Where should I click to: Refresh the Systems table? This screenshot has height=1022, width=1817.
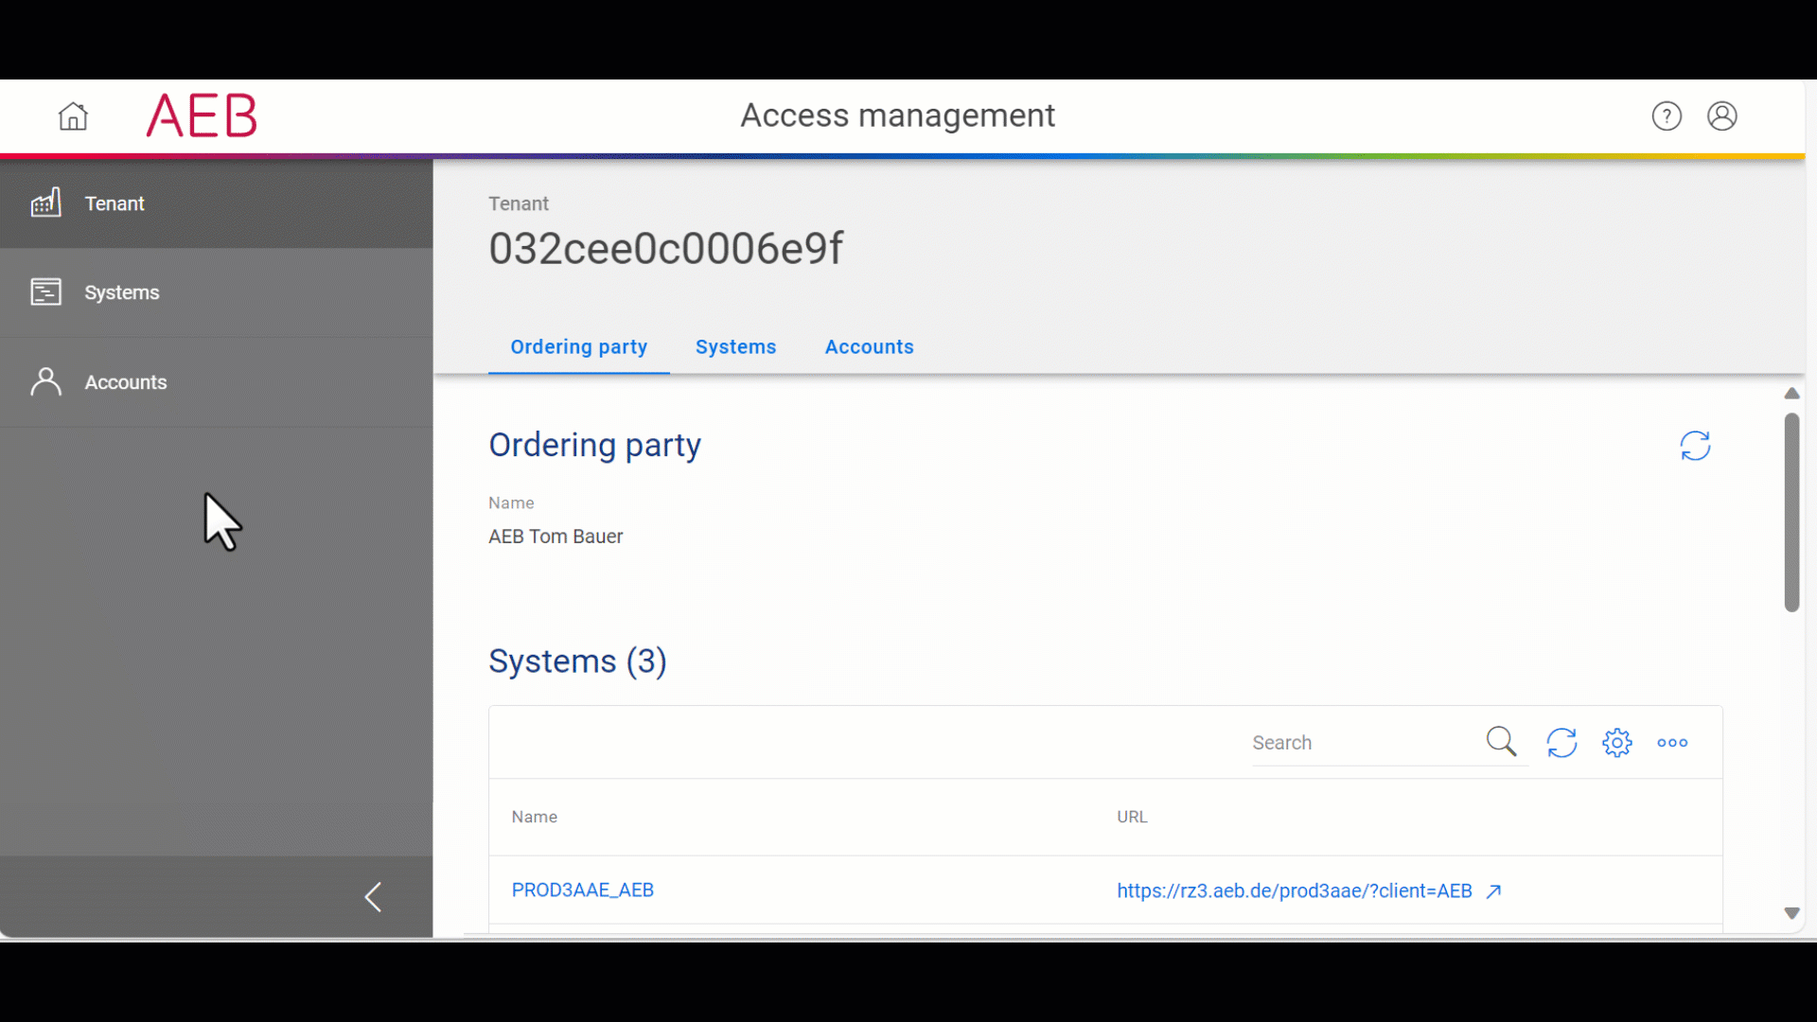tap(1561, 743)
